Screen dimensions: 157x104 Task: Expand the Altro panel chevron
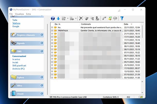click(42, 85)
